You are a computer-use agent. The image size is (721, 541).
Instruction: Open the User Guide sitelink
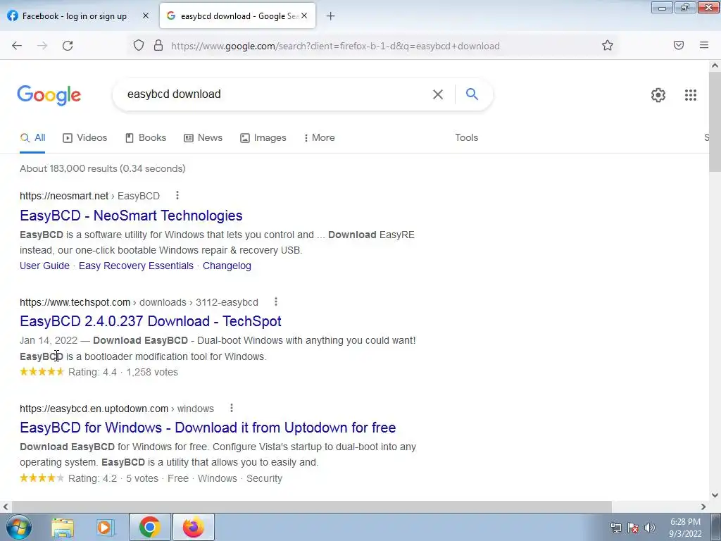(44, 266)
